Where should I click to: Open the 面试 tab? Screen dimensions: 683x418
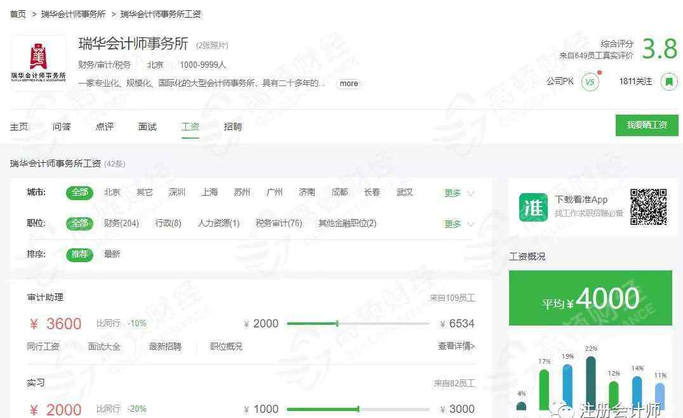(x=147, y=127)
